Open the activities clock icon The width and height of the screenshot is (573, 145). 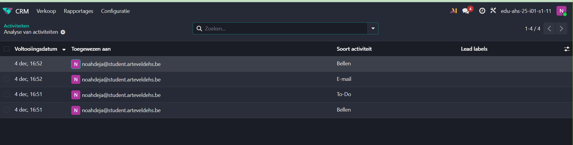pos(482,11)
